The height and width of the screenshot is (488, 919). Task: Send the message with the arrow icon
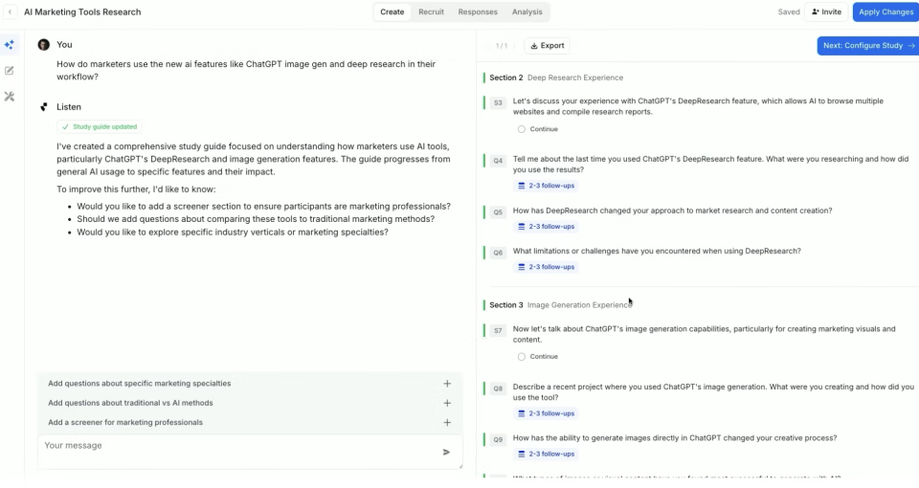point(446,453)
